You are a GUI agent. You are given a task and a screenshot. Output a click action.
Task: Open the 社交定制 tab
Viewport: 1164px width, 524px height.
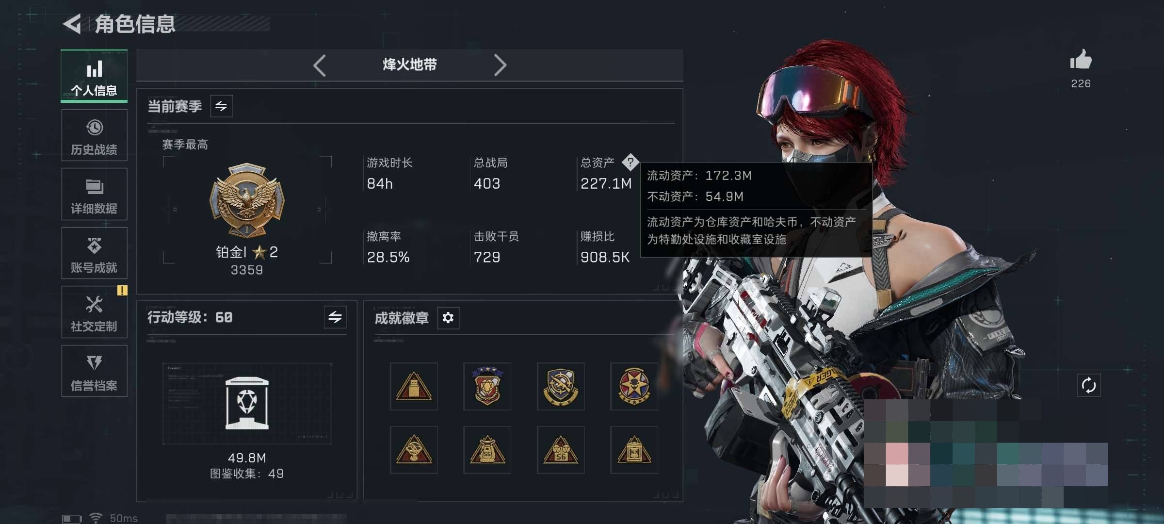click(94, 312)
